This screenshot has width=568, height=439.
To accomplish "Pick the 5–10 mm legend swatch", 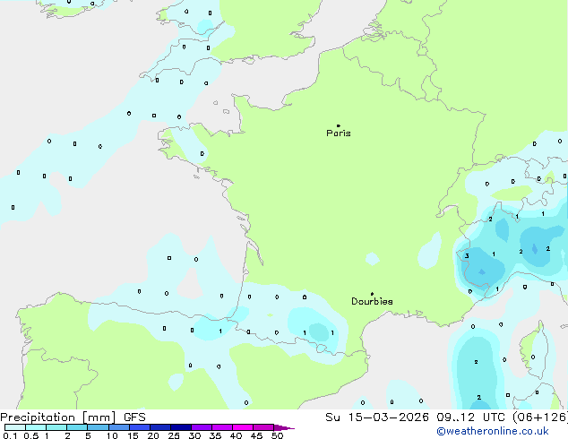I will 99,427.
